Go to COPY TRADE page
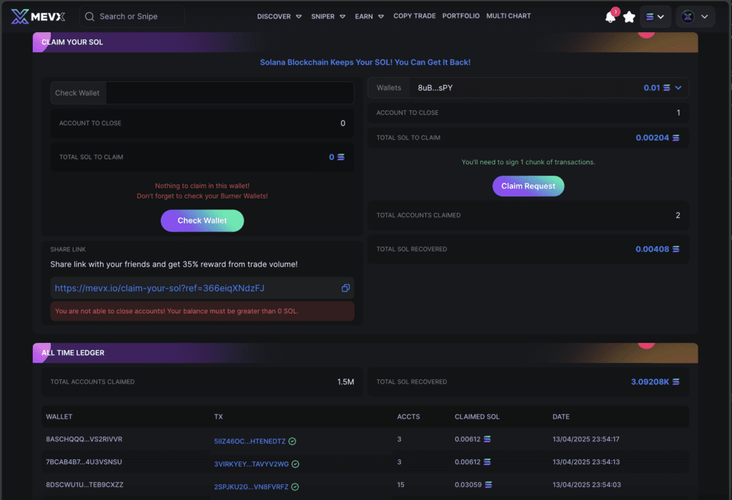The image size is (732, 500). [415, 16]
